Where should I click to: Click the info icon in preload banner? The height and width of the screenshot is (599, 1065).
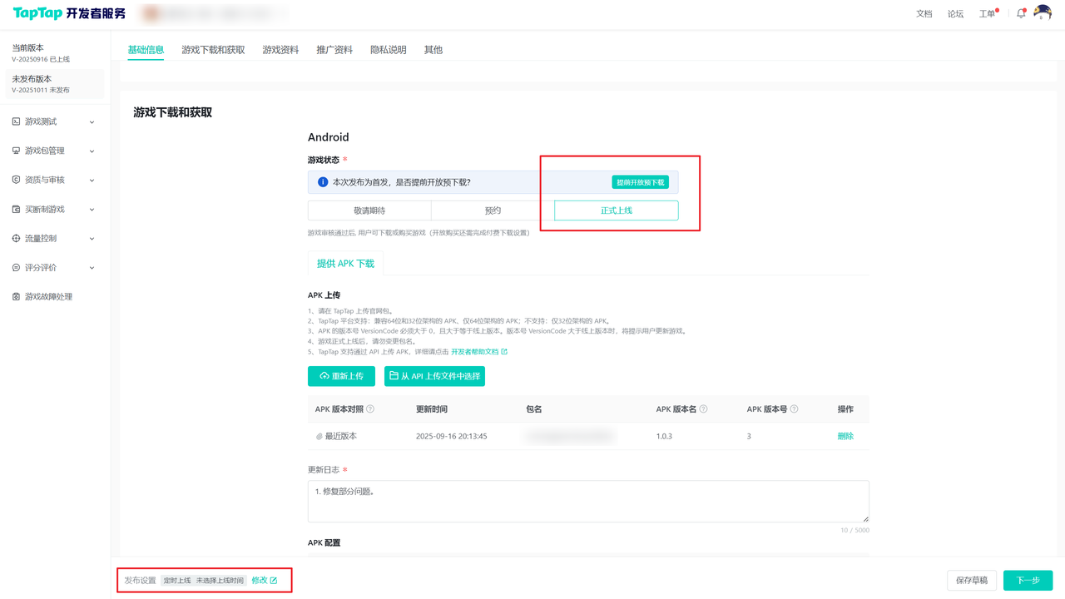tap(323, 182)
